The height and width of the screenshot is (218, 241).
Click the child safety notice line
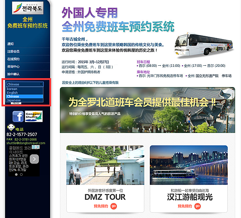pos(90,83)
